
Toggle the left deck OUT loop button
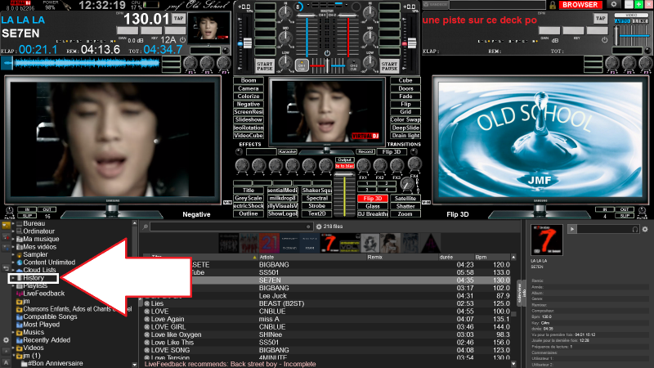(47, 209)
